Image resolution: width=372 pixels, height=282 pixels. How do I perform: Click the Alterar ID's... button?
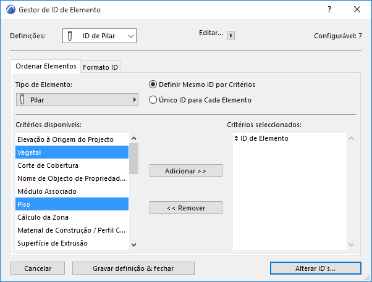316,268
